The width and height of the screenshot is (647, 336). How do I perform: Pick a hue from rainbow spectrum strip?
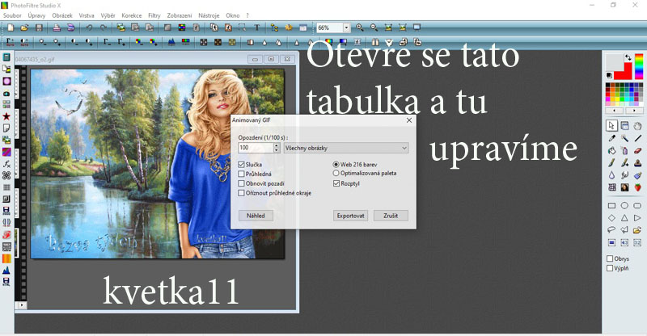(x=639, y=66)
